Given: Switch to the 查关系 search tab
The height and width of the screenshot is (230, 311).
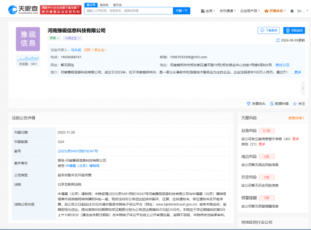Looking at the screenshot, I should point(118,5).
